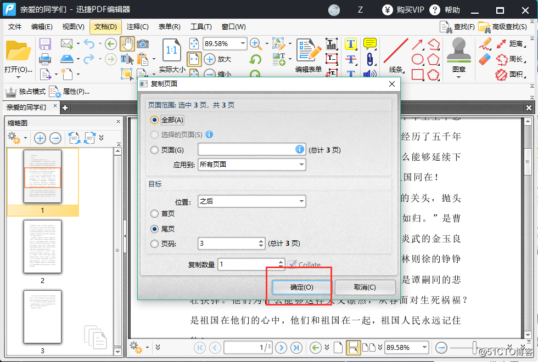Expand the 图章 stamp dropdown arrow

[459, 77]
